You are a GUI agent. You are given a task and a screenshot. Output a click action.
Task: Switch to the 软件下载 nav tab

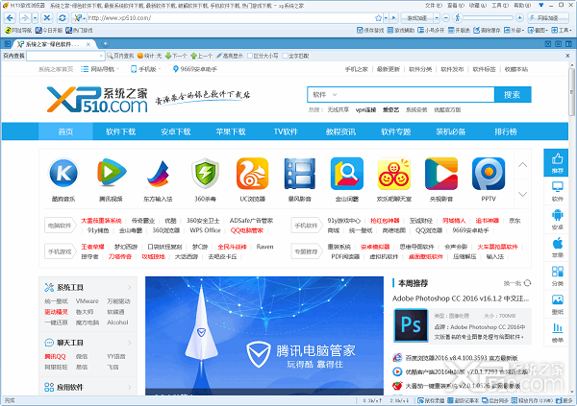pos(121,131)
